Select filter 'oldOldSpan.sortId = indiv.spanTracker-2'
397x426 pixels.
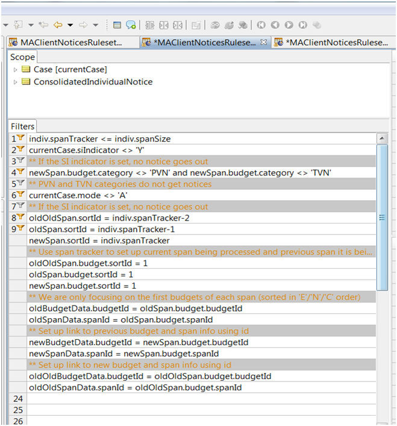(201, 218)
